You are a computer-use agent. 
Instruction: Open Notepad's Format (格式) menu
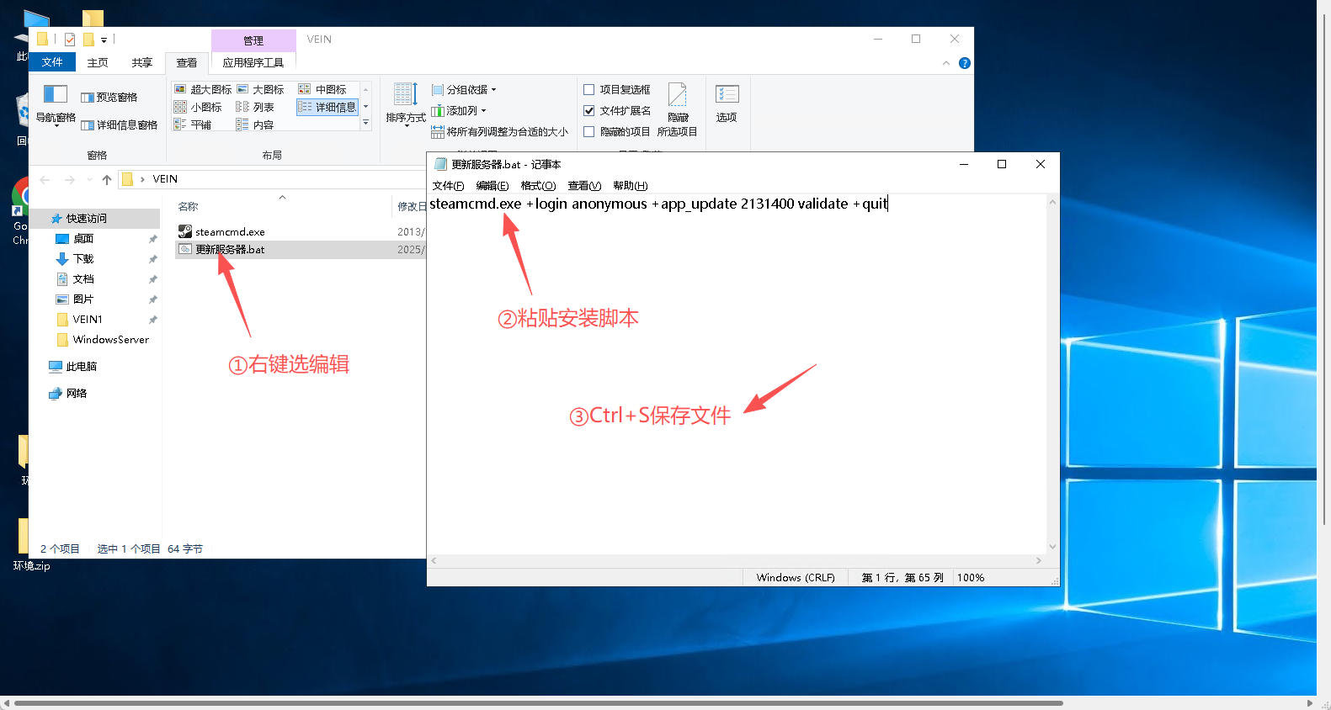[x=538, y=186]
